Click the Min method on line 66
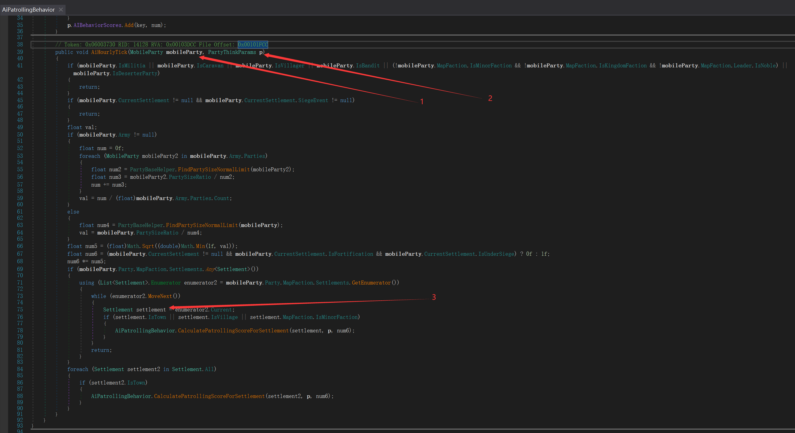This screenshot has height=433, width=795. point(200,246)
